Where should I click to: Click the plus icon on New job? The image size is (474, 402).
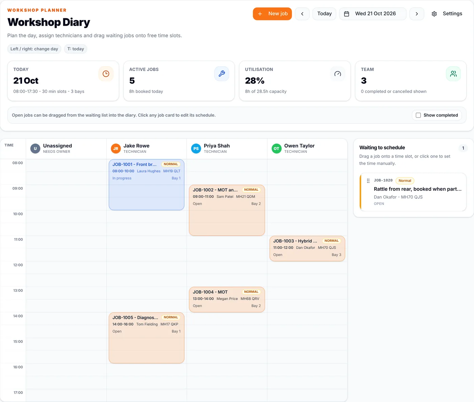click(x=260, y=14)
